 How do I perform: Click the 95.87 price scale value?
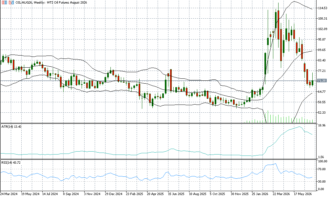point(322,40)
